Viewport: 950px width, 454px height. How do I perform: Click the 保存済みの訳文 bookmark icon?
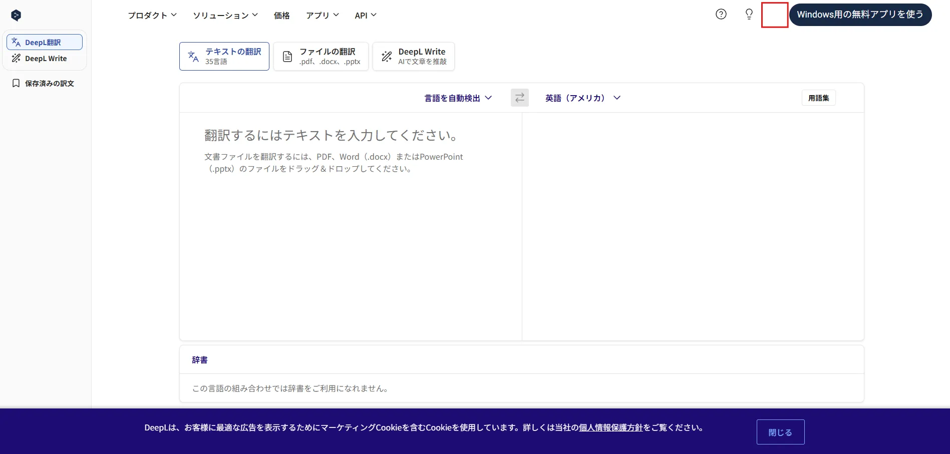16,83
